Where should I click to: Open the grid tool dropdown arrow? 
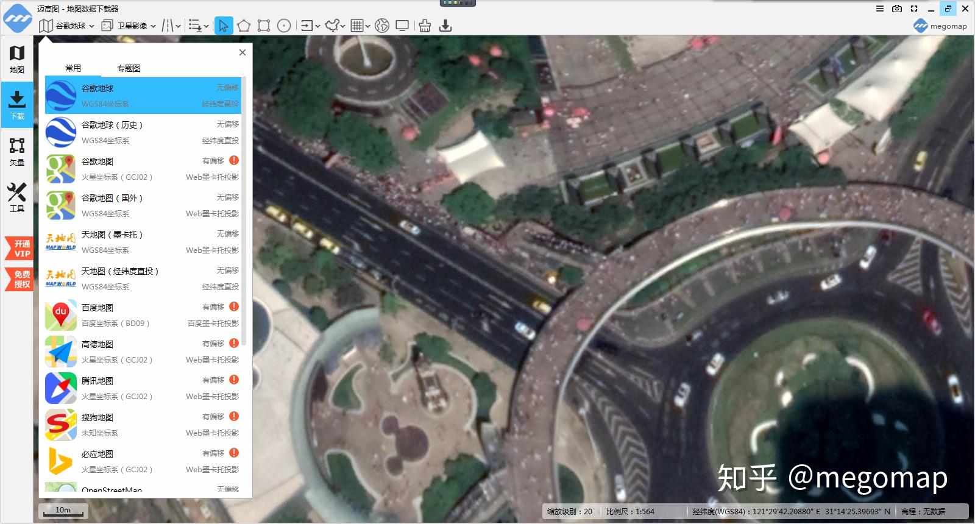pyautogui.click(x=368, y=26)
